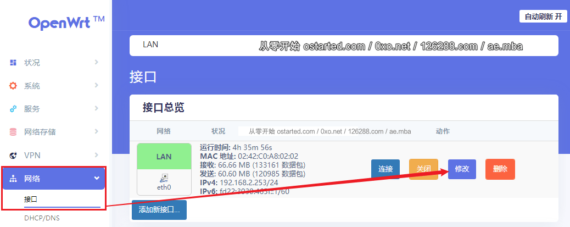Click the VPN globe icon
The width and height of the screenshot is (570, 227).
click(13, 156)
